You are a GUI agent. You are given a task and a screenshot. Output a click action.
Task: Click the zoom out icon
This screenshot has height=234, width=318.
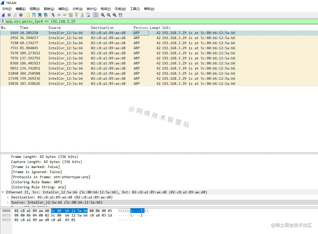click(109, 15)
